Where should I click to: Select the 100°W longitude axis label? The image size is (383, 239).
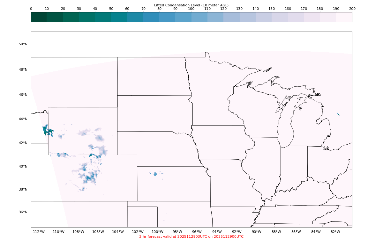tap(157, 232)
